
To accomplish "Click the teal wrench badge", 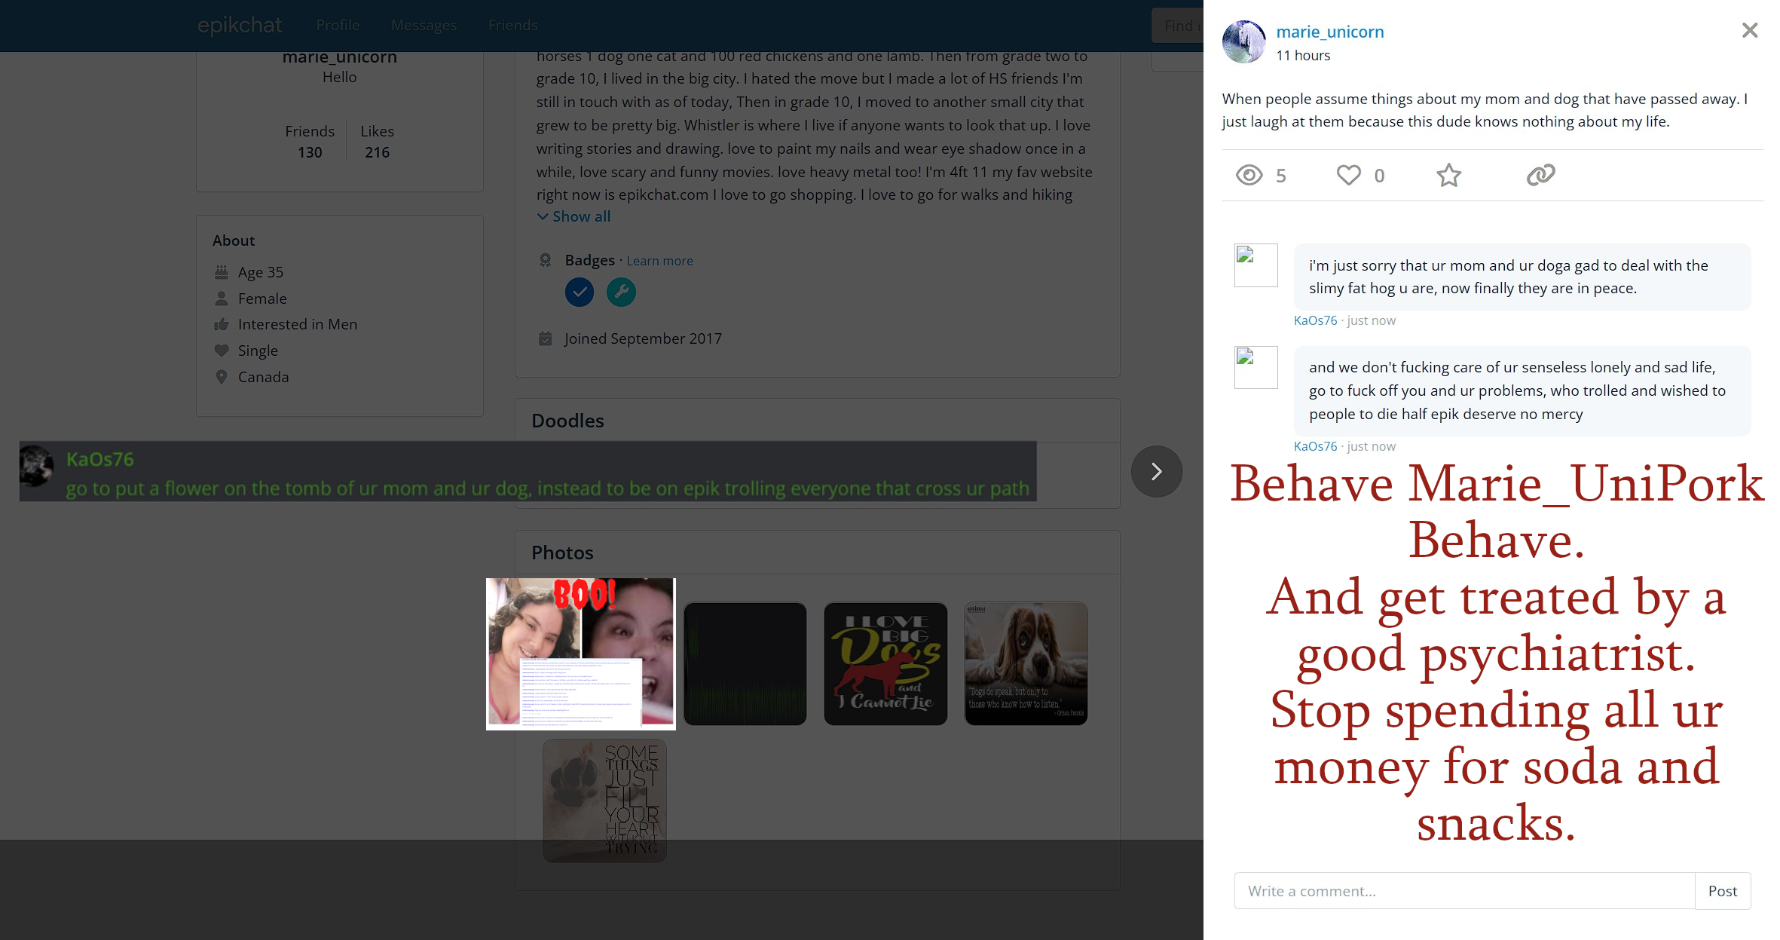I will pyautogui.click(x=621, y=292).
